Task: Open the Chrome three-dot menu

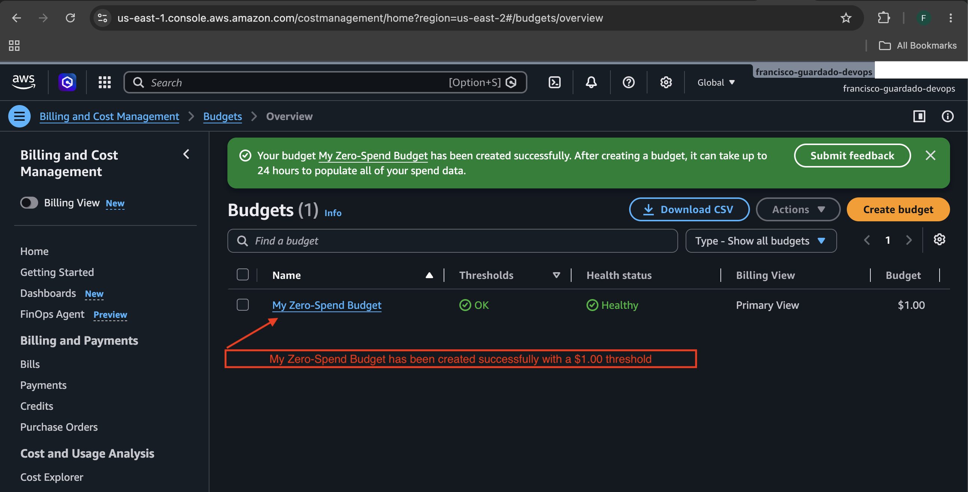Action: 951,18
